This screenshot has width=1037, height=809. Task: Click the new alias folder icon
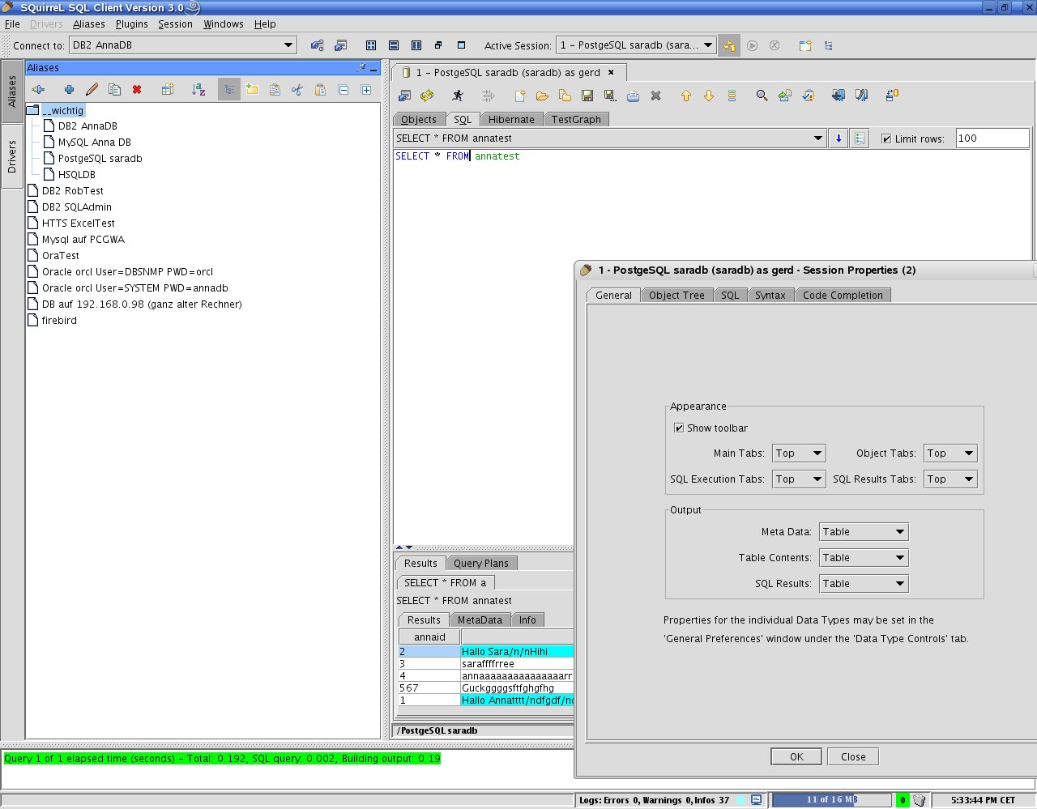pos(252,90)
